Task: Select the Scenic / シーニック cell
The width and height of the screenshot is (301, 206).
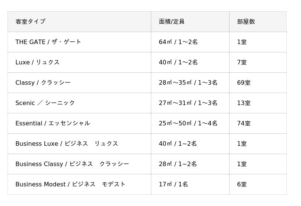Action: pyautogui.click(x=45, y=103)
